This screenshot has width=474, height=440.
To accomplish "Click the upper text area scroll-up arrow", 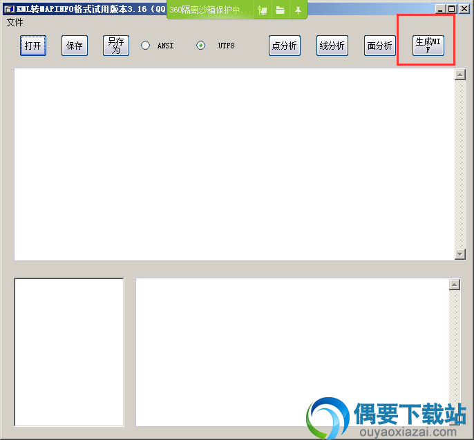I will 459,75.
